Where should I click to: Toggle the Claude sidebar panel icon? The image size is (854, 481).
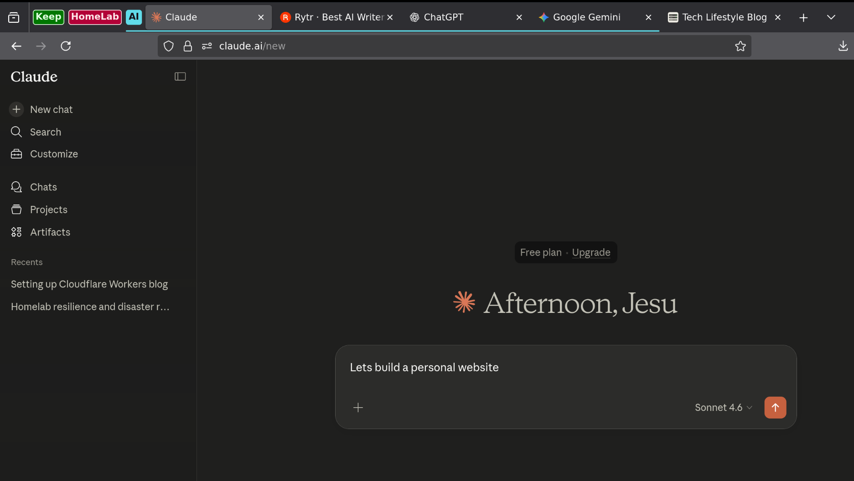(180, 77)
